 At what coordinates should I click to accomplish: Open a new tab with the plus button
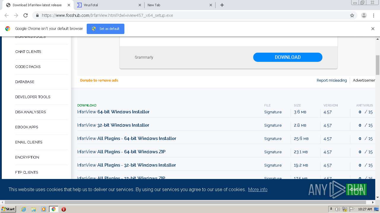pos(222,5)
